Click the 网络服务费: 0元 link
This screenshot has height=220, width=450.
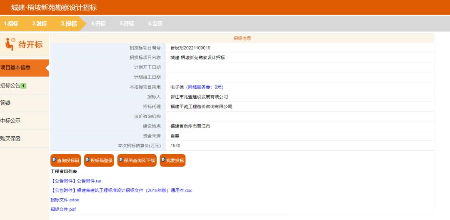(x=205, y=87)
